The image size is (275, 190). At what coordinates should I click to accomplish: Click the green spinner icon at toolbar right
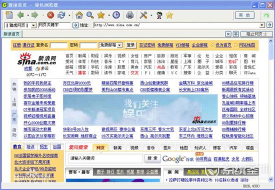pyautogui.click(x=266, y=15)
